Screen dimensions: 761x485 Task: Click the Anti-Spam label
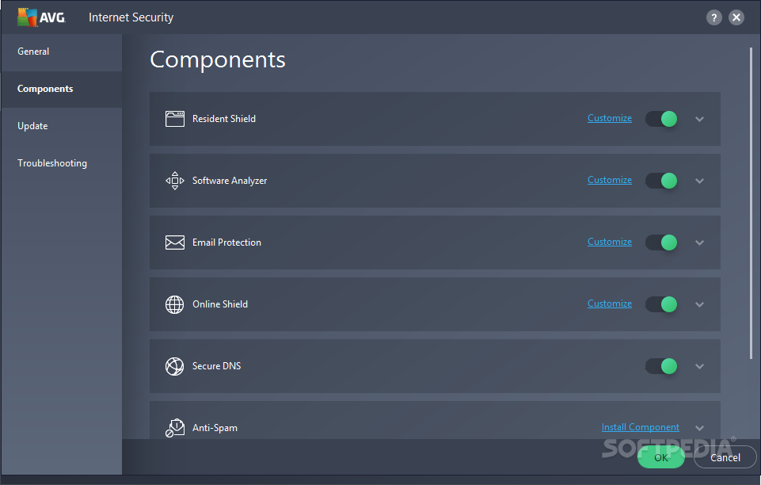215,428
